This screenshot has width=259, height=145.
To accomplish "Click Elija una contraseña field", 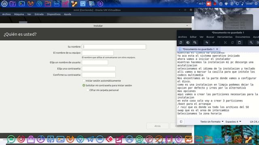I will pos(99,69).
